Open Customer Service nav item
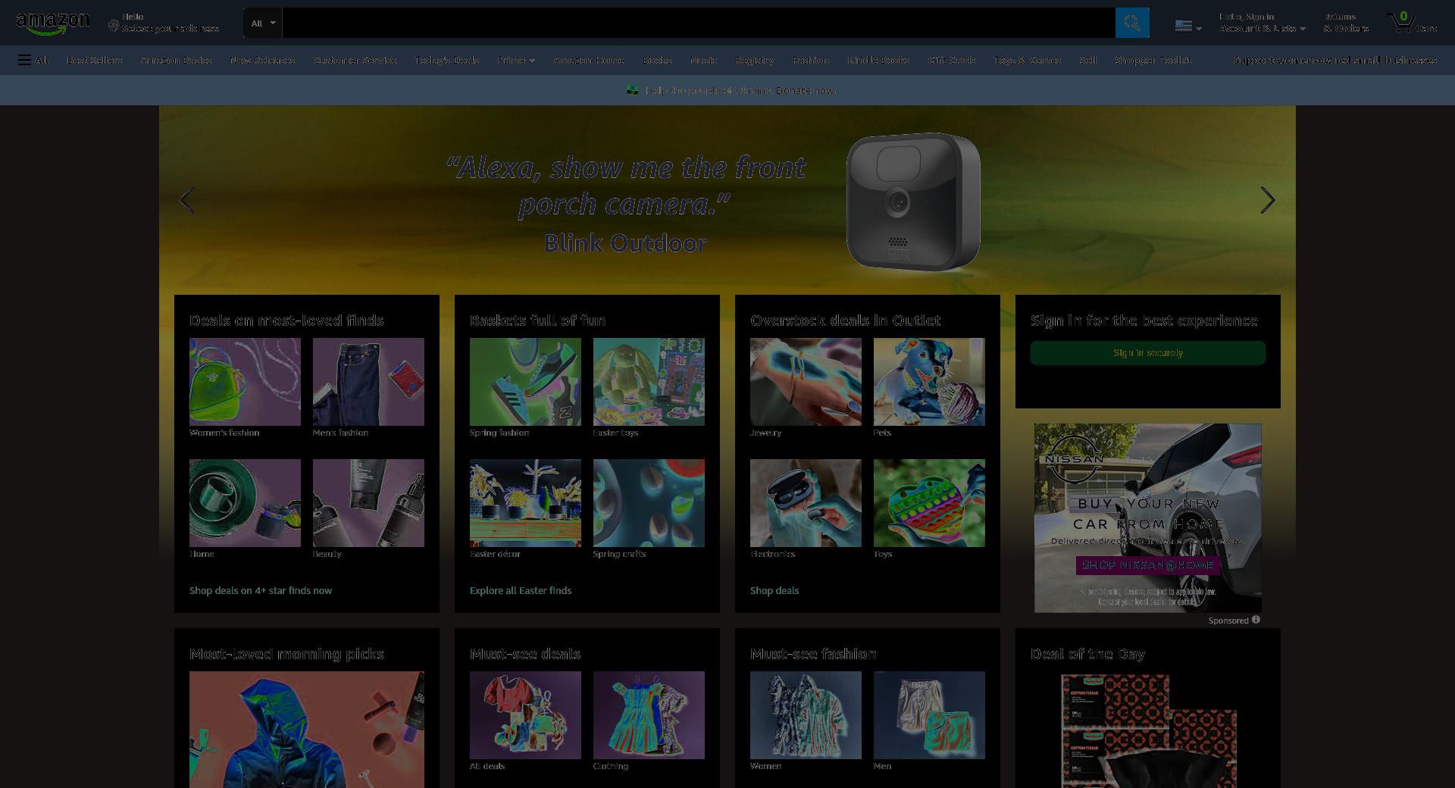This screenshot has width=1455, height=788. tap(355, 60)
